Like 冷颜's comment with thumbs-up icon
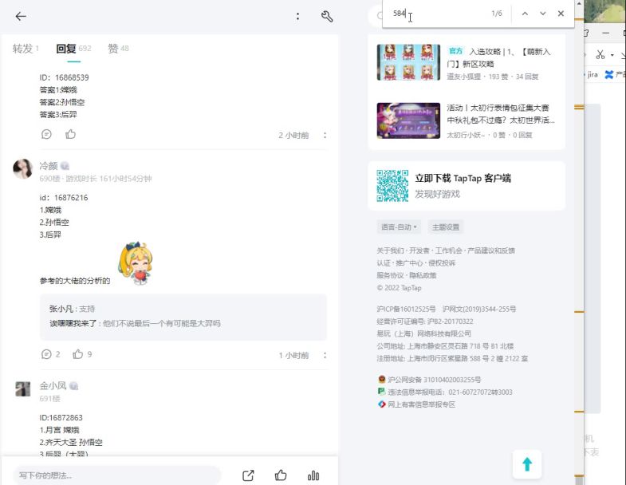The image size is (626, 485). tap(78, 354)
